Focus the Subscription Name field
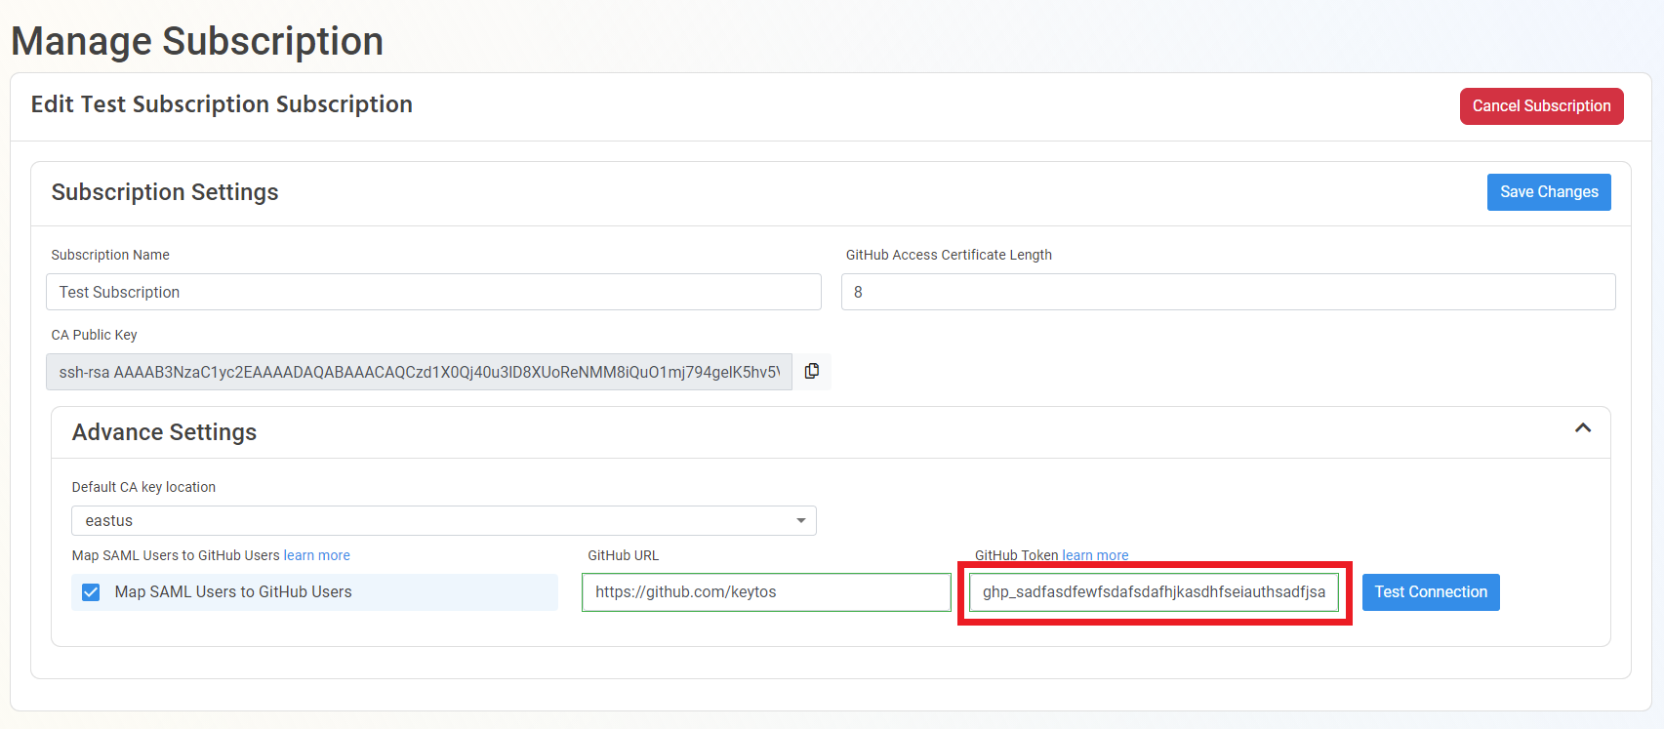Viewport: 1664px width, 729px height. pos(433,292)
